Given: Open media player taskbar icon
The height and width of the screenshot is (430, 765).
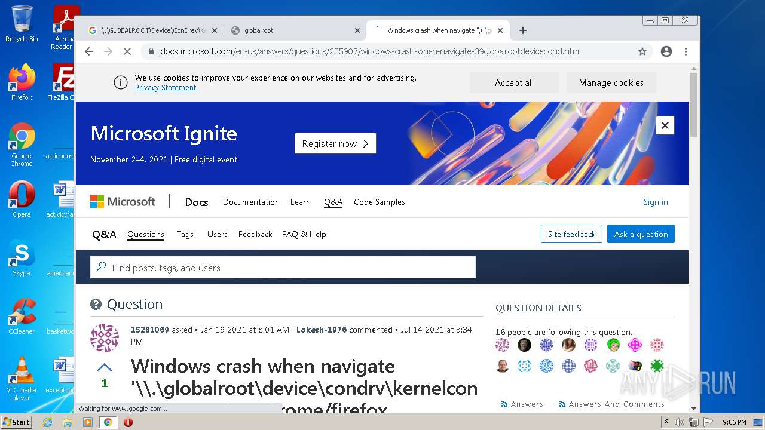Looking at the screenshot, I should [x=88, y=422].
